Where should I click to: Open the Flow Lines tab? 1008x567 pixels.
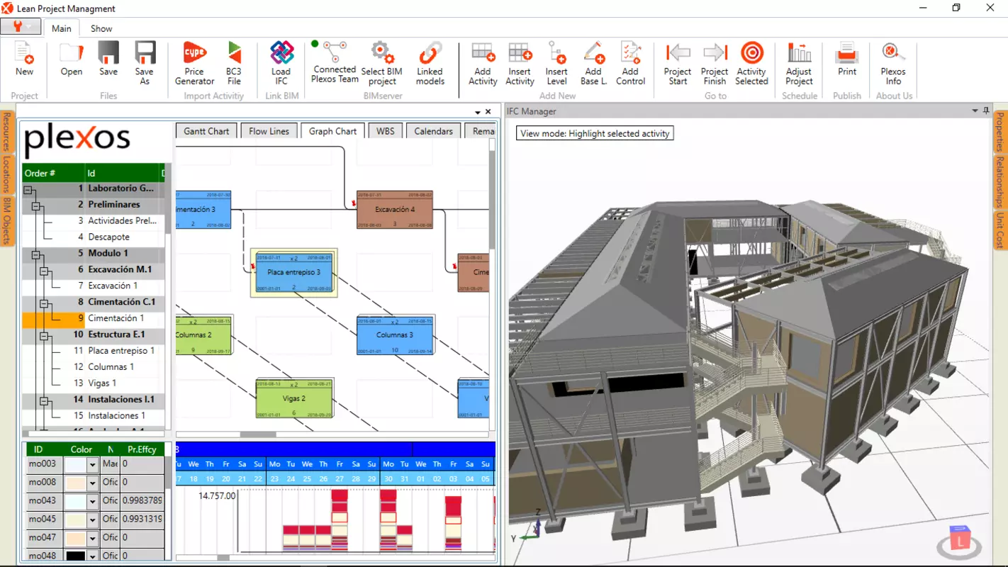(x=269, y=131)
